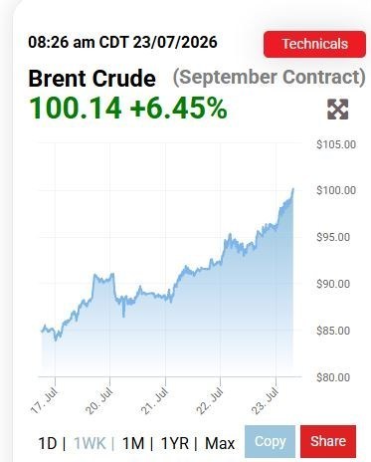
Task: Share the Brent Crude chart
Action: point(328,442)
